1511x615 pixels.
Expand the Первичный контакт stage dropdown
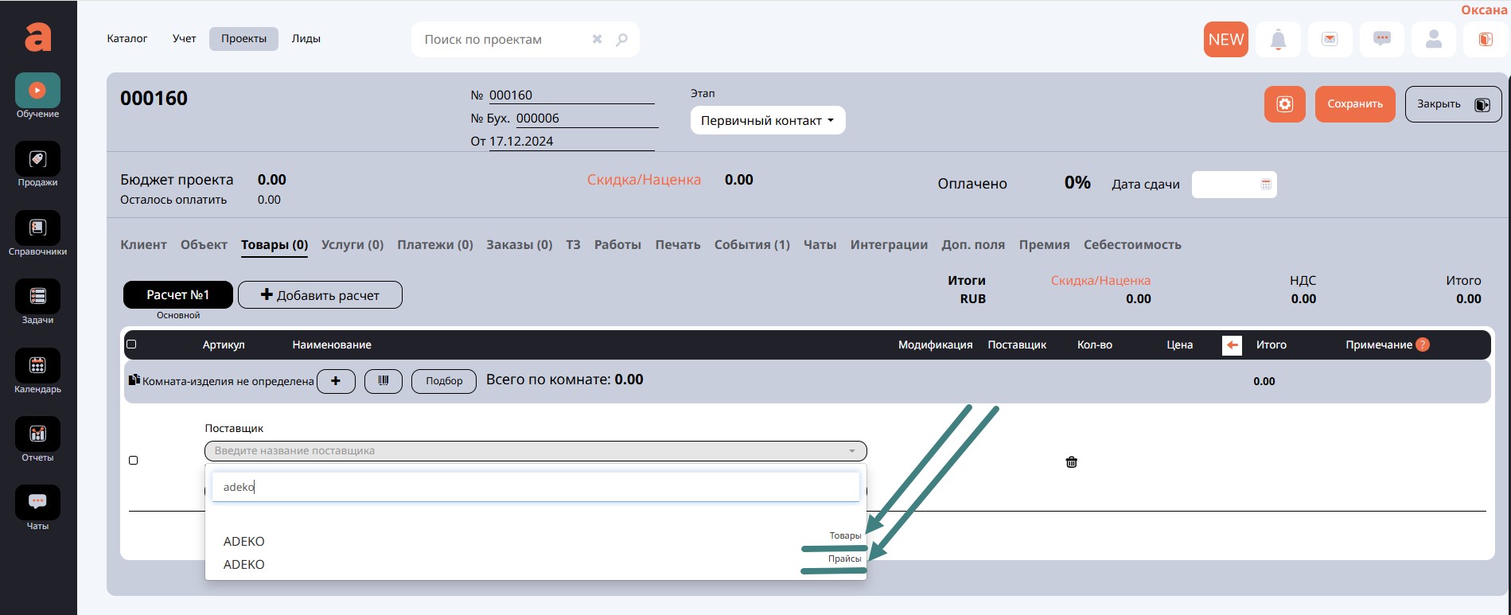tap(767, 121)
